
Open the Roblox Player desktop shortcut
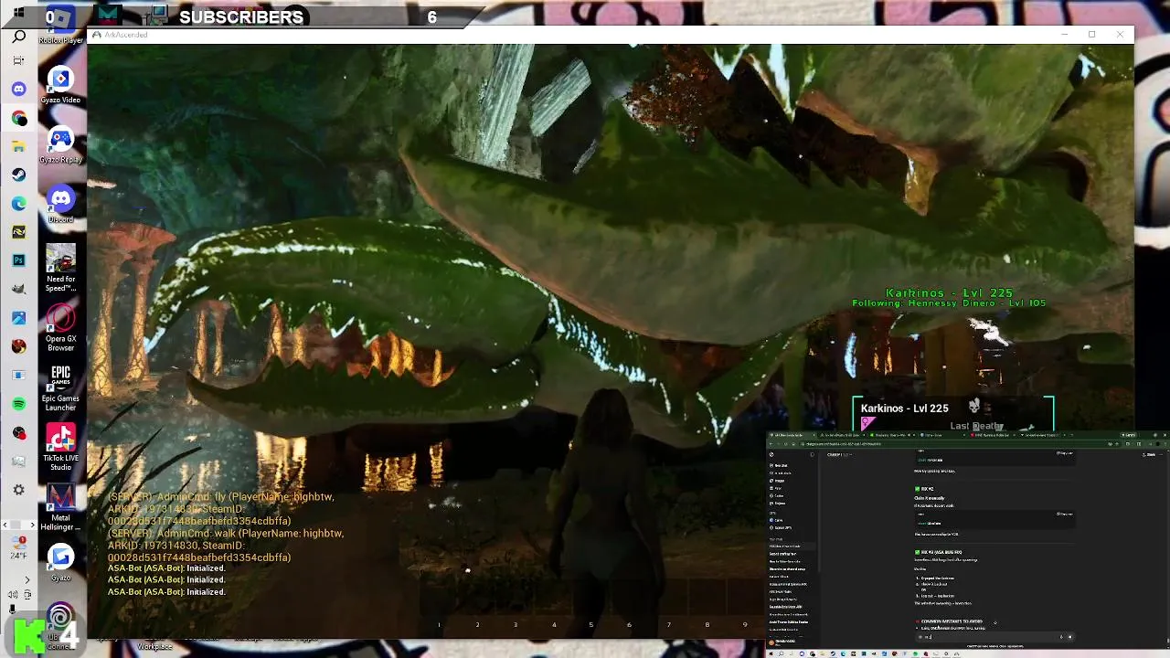(60, 25)
